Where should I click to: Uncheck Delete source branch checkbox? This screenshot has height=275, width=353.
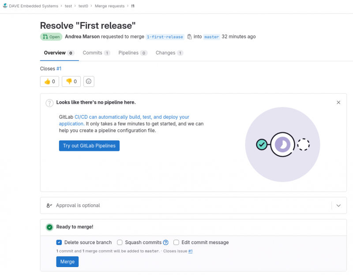coord(59,242)
